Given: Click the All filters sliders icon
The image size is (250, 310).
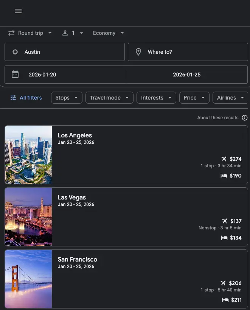Looking at the screenshot, I should click(13, 98).
